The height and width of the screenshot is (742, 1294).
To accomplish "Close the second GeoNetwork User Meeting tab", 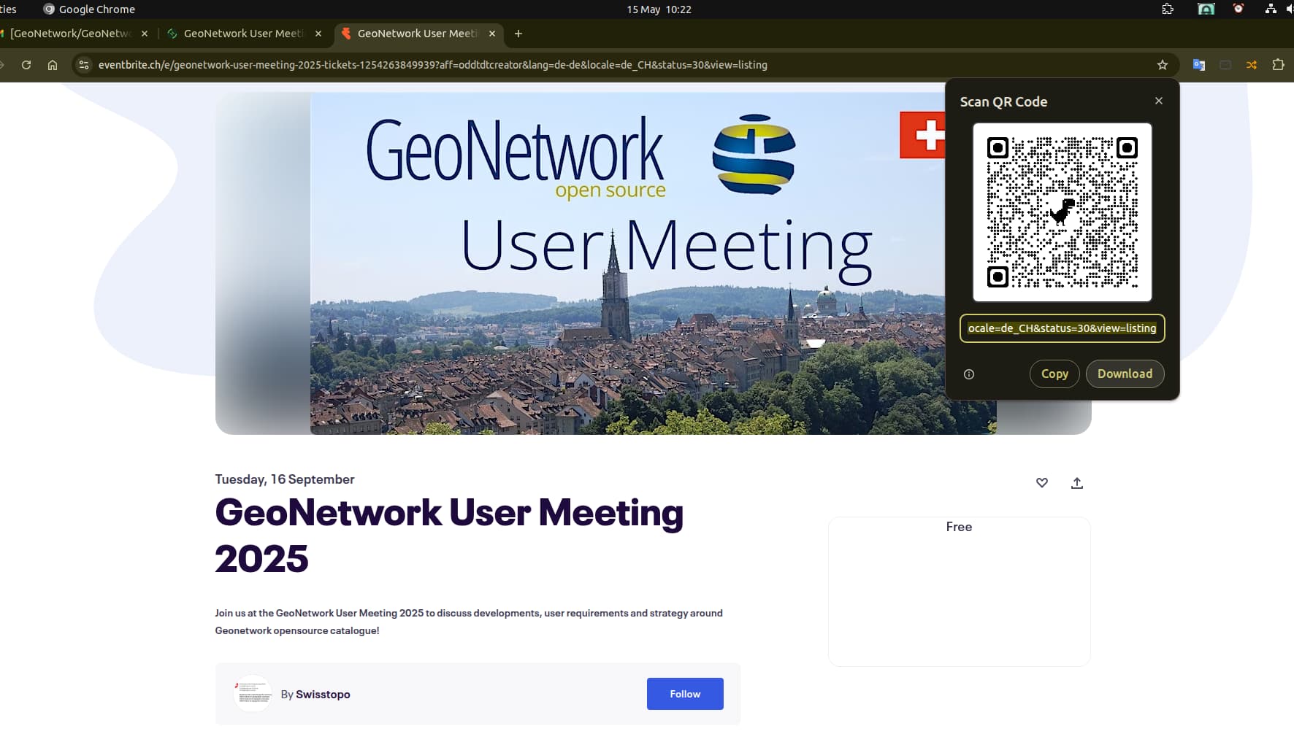I will 318,34.
